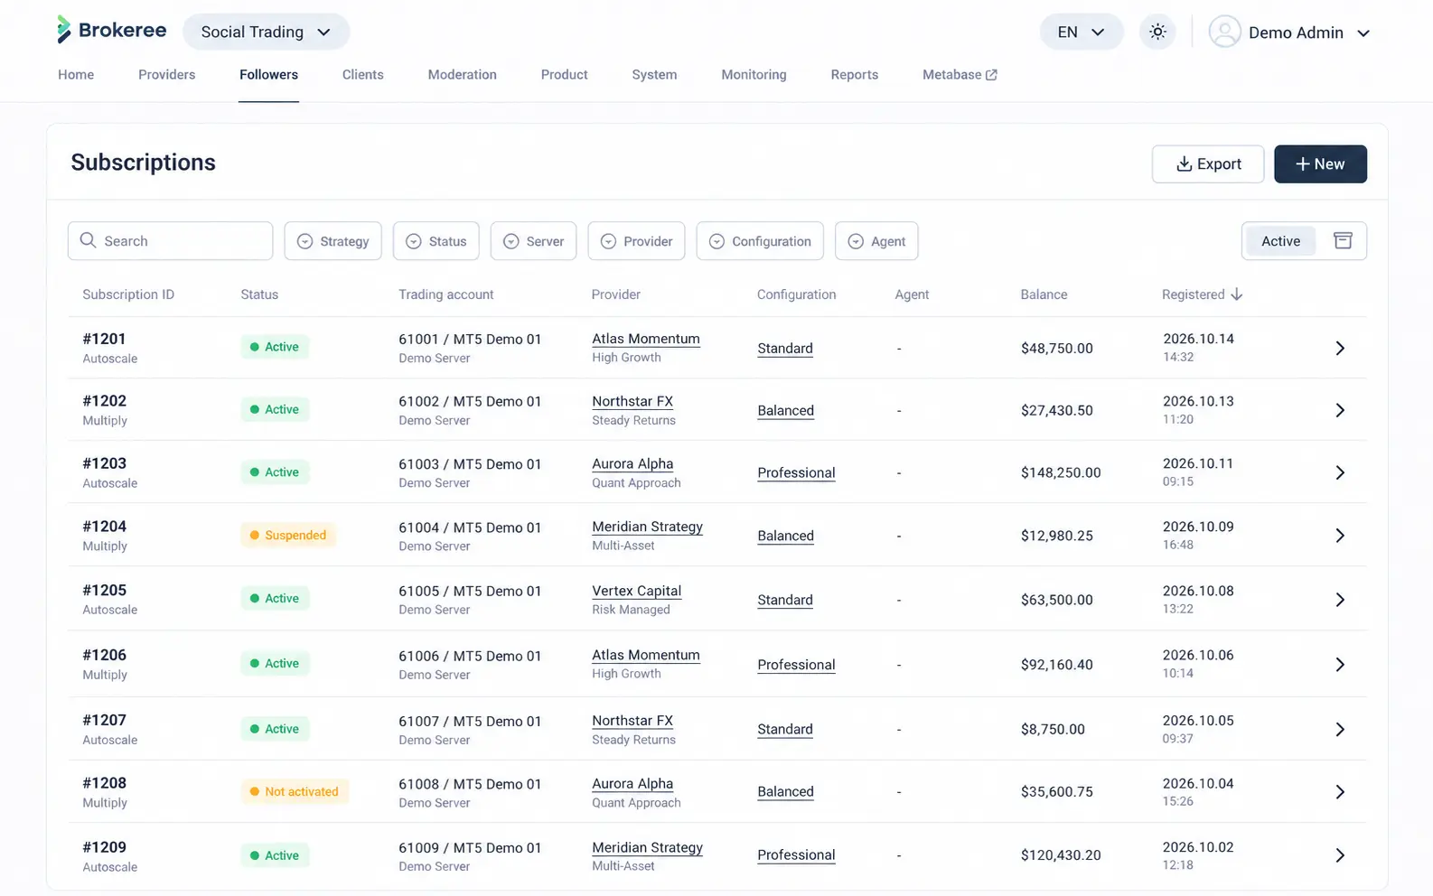Click the Demo Admin user avatar icon
The height and width of the screenshot is (896, 1433).
click(1224, 33)
